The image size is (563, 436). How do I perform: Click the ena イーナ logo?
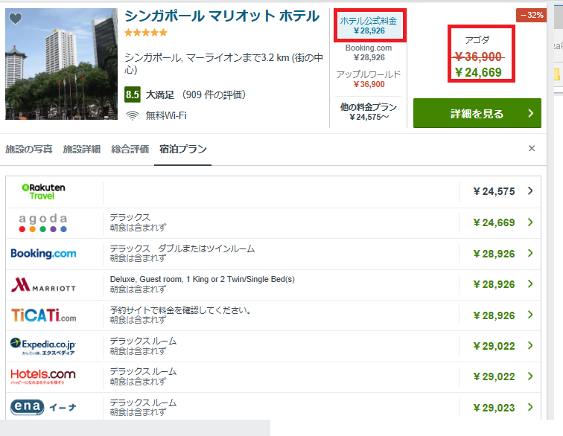[x=43, y=407]
